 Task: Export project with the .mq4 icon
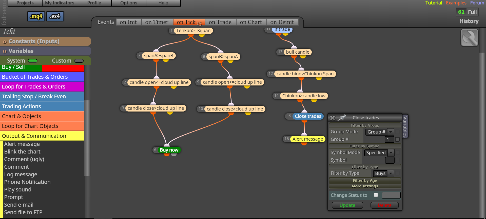pyautogui.click(x=36, y=16)
